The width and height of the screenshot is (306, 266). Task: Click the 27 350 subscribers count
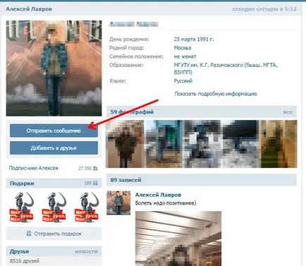85,168
